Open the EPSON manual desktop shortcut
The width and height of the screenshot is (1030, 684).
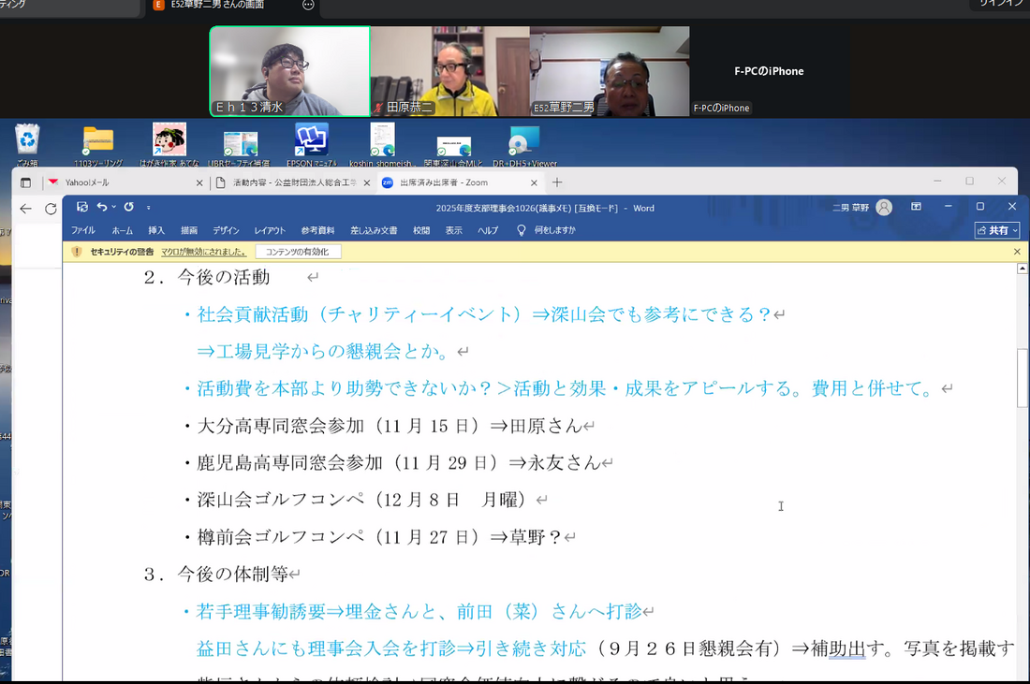tap(312, 140)
